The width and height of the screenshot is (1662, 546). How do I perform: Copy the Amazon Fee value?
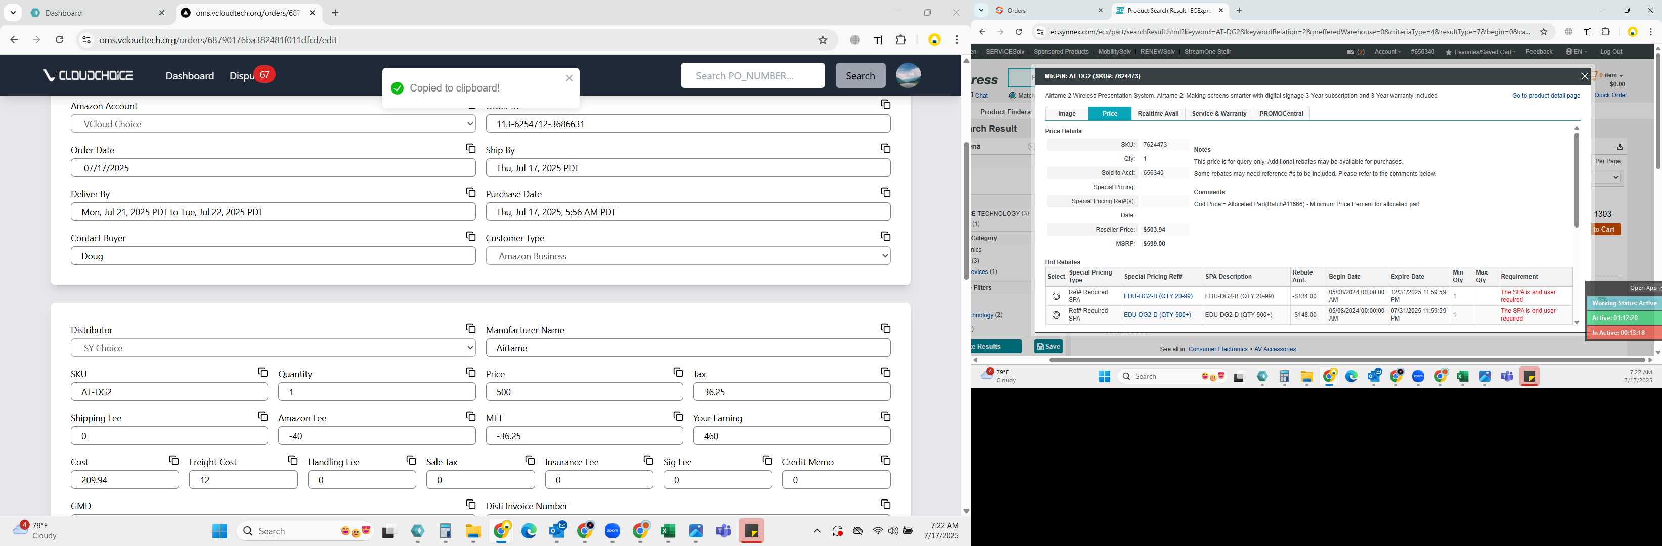(x=470, y=416)
